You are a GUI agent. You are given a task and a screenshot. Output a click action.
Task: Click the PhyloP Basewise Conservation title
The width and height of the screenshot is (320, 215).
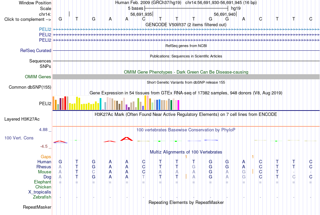point(186,130)
